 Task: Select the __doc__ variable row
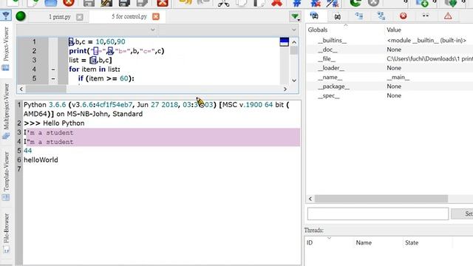coord(389,50)
